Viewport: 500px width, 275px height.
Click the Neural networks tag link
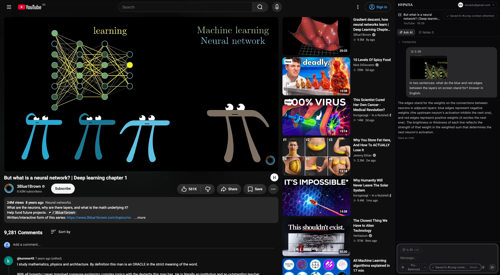[x=58, y=202]
